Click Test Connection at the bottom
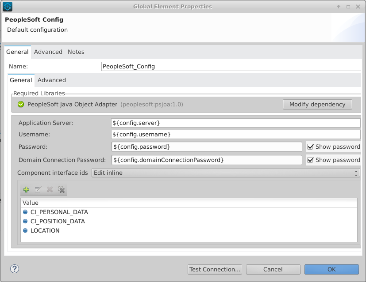 (x=215, y=269)
